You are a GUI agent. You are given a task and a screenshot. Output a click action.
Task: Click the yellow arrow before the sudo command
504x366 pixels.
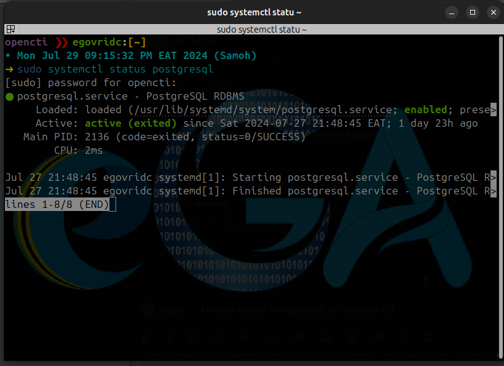(x=9, y=70)
